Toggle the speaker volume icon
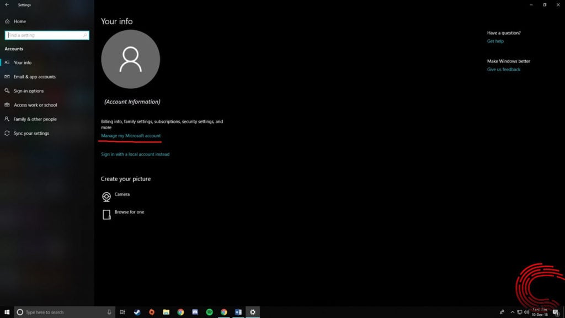 tap(526, 312)
